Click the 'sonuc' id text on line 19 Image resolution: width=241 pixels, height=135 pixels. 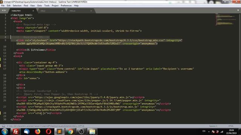coord(34,78)
